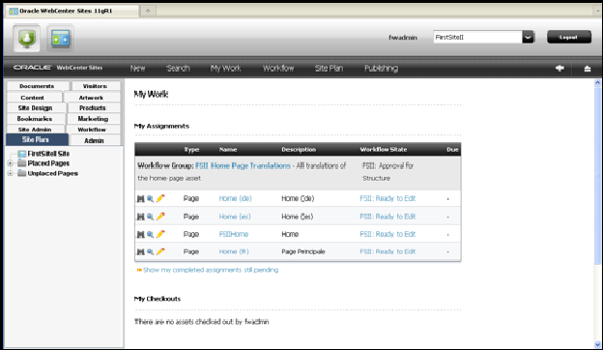Open Ready to Edit state for FSIIHome
The height and width of the screenshot is (350, 603).
click(388, 234)
